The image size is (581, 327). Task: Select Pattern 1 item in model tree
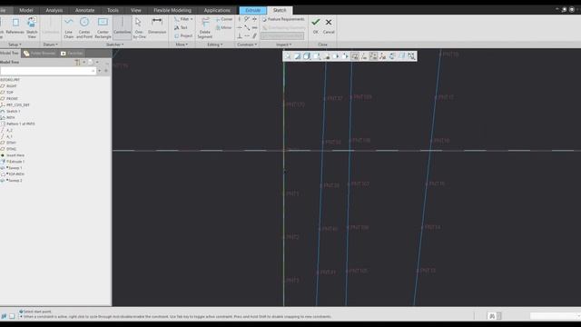tap(20, 124)
